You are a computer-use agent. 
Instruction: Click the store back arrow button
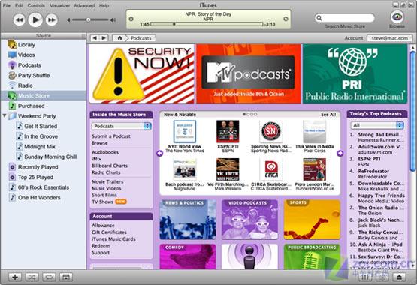(x=95, y=38)
